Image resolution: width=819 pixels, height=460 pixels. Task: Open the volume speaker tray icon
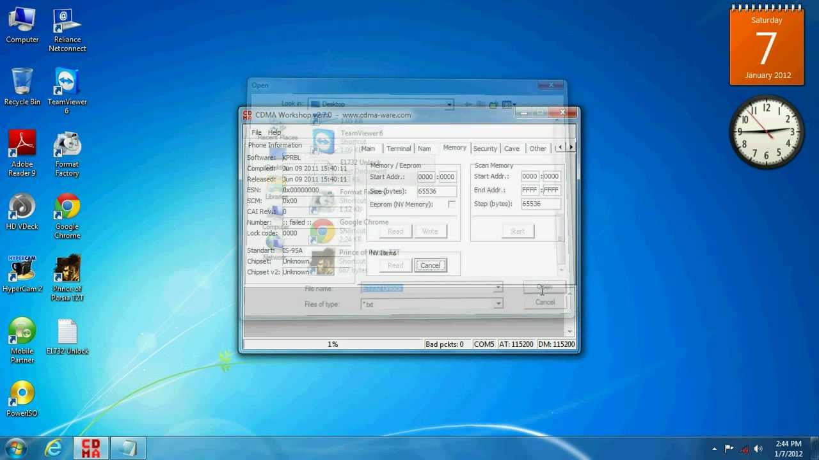pos(758,448)
